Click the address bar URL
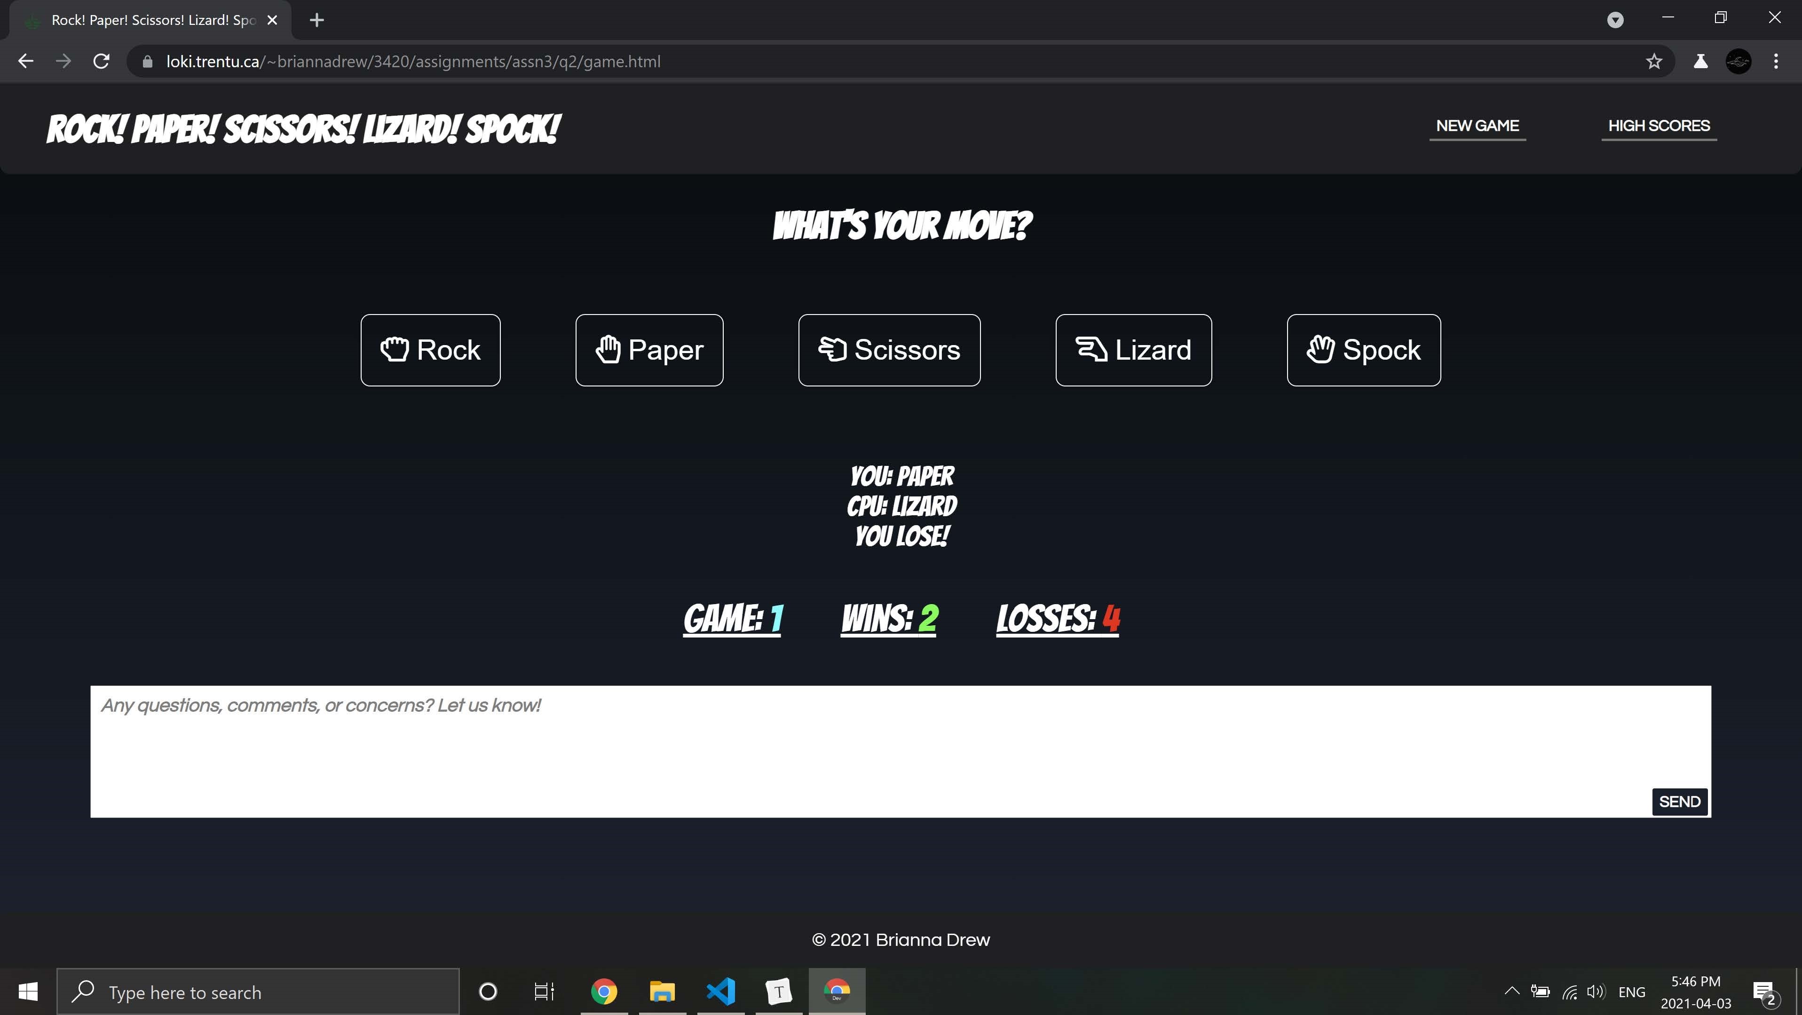The image size is (1802, 1015). [x=413, y=62]
